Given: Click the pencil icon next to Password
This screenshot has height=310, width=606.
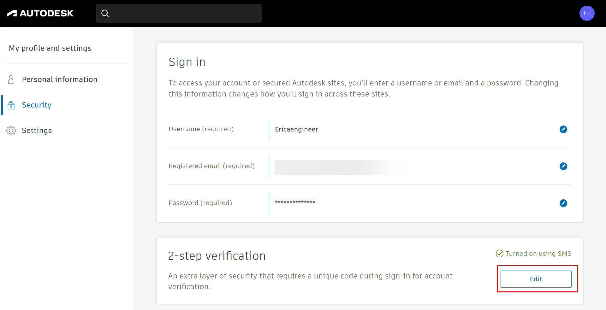Looking at the screenshot, I should pos(563,203).
